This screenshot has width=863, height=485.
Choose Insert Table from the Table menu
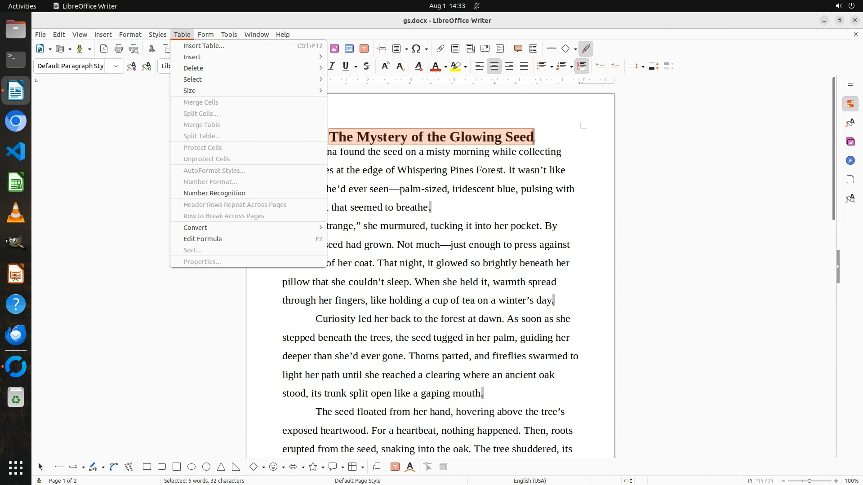pos(204,45)
